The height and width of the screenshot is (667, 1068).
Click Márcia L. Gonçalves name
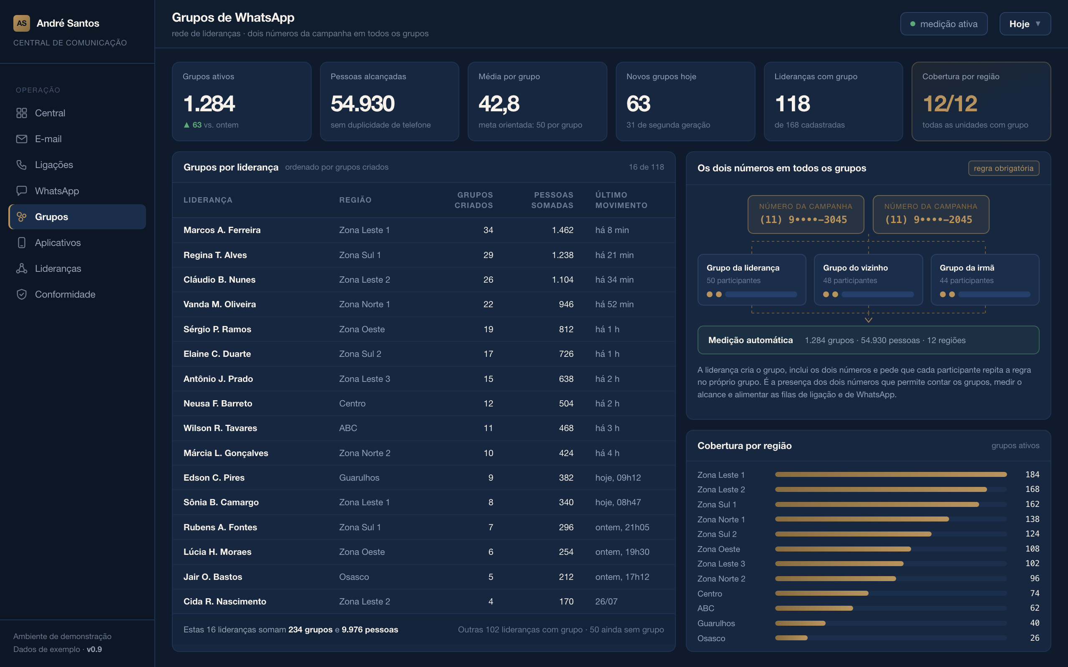click(226, 453)
